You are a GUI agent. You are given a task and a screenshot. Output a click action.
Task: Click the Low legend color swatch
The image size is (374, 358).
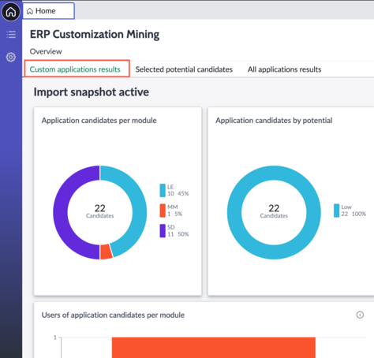[x=337, y=211]
